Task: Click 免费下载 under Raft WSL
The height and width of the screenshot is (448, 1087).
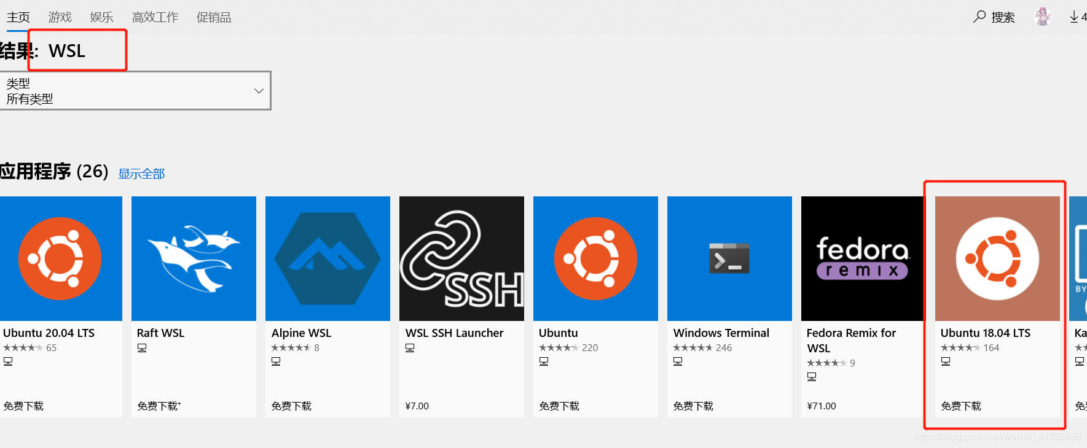Action: (x=159, y=406)
